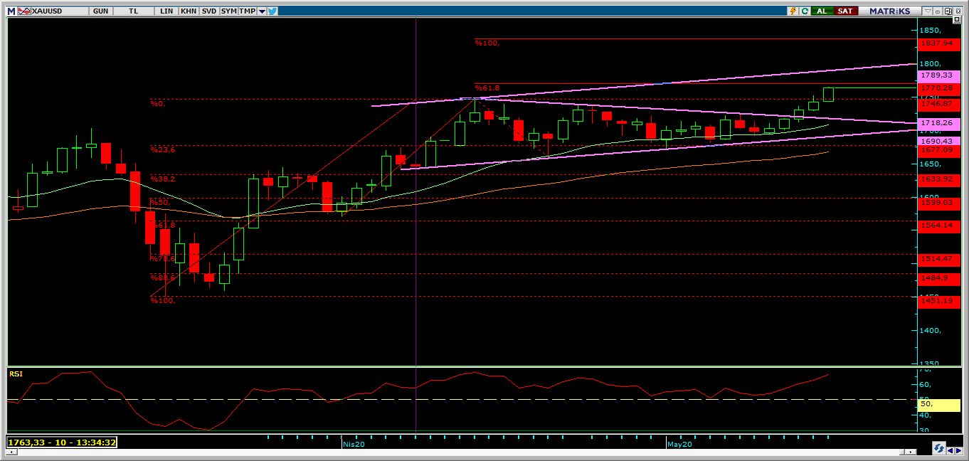
Task: Open the GUN period selector
Action: [x=100, y=11]
